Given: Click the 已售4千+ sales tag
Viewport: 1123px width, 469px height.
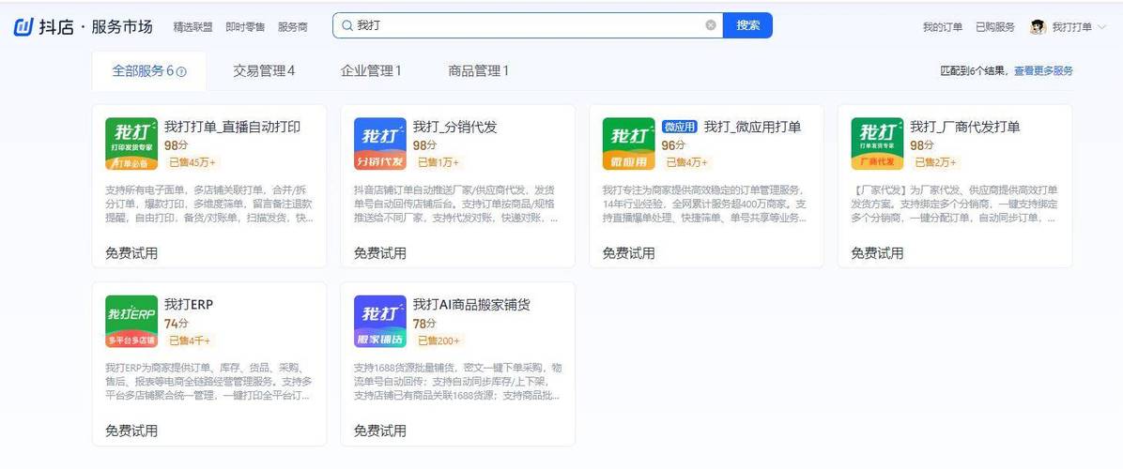Looking at the screenshot, I should pyautogui.click(x=190, y=340).
